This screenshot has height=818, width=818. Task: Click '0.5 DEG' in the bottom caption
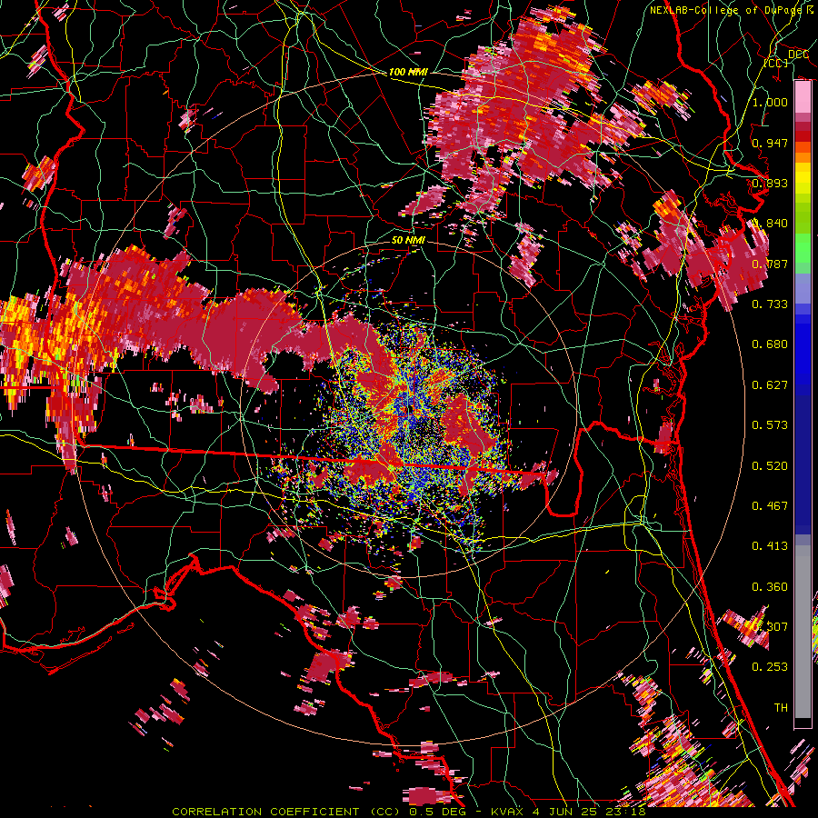(x=439, y=812)
